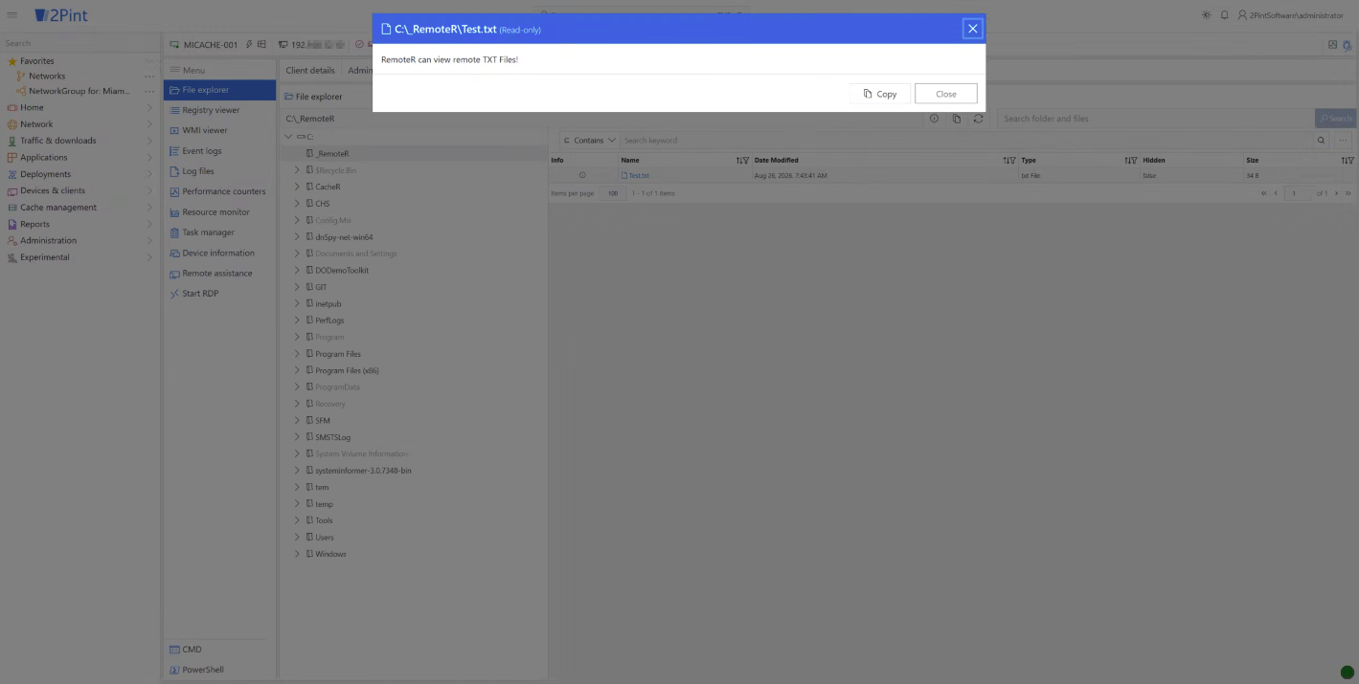Open the Contains filter dropdown
The height and width of the screenshot is (684, 1359).
coord(589,141)
